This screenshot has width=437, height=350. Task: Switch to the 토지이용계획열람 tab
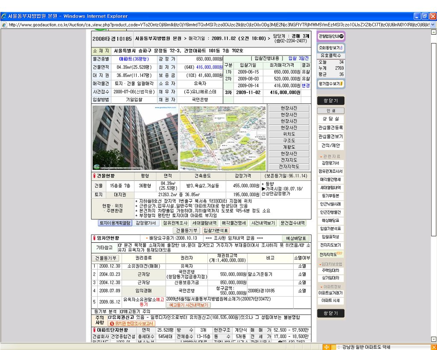click(115, 223)
